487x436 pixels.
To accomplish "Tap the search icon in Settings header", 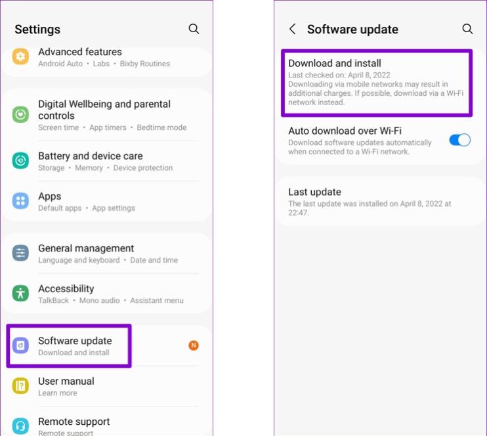I will [x=194, y=29].
